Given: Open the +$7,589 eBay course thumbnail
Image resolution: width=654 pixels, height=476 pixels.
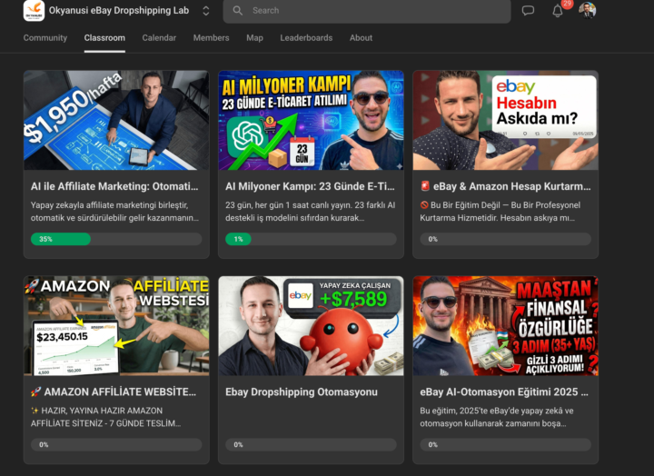Looking at the screenshot, I should coord(311,326).
